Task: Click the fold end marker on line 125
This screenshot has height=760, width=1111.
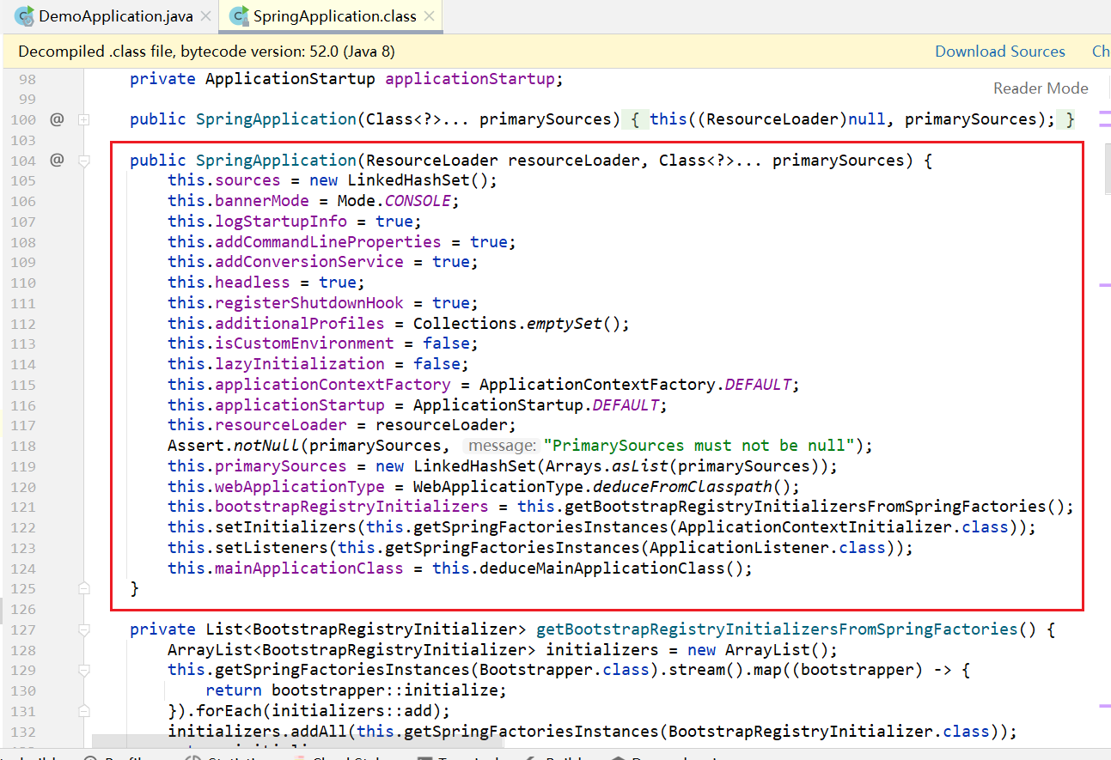Action: tap(84, 588)
